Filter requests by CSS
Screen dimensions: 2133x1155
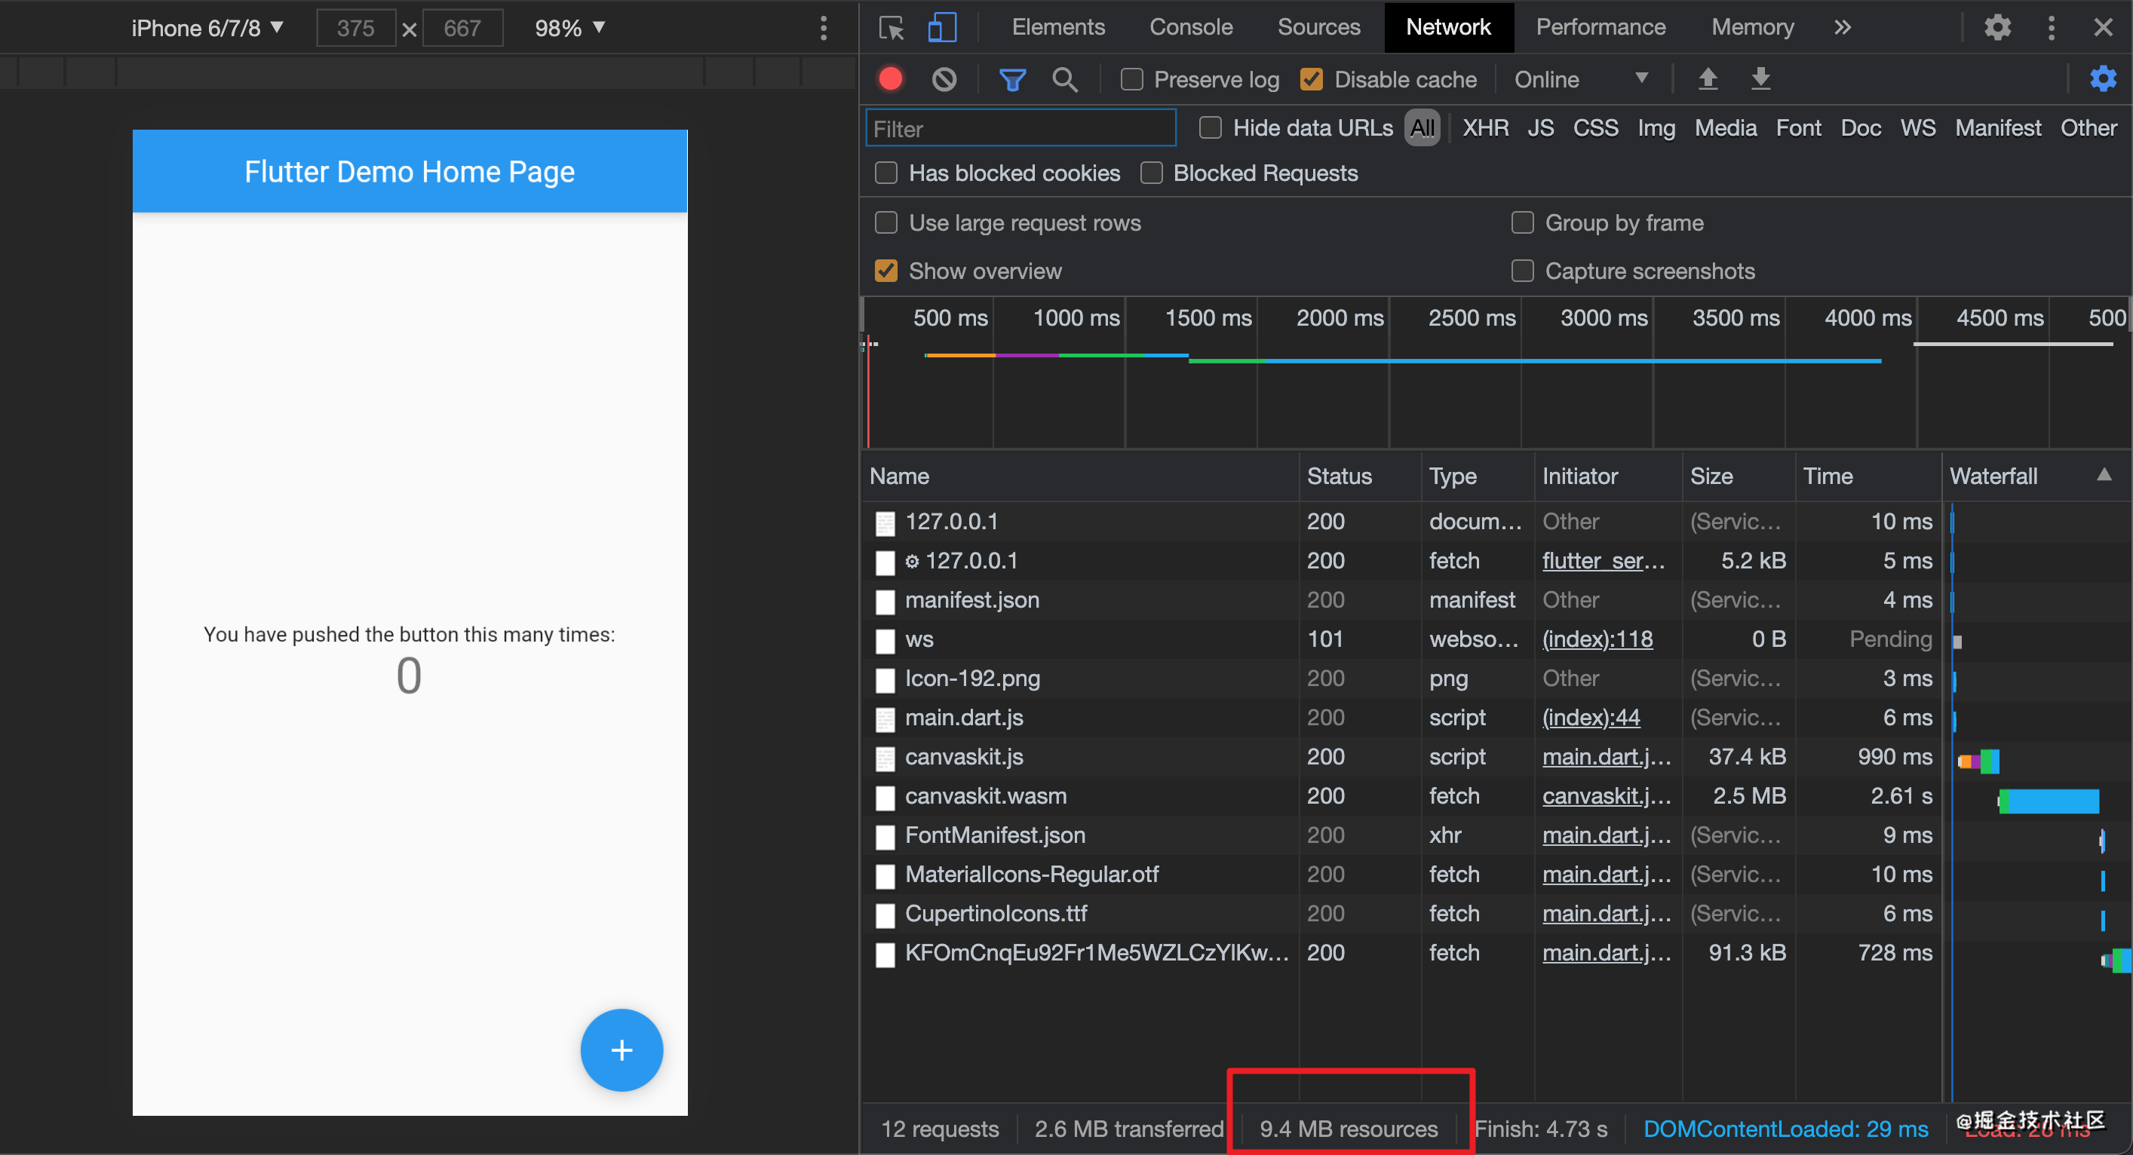pyautogui.click(x=1594, y=127)
